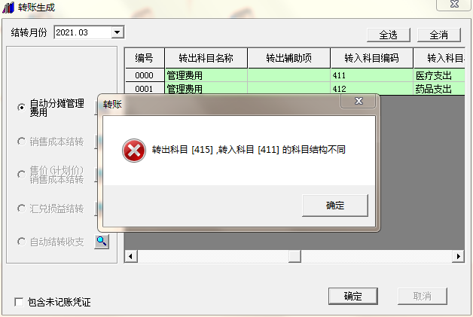Select the 销售成本结转 radio option
This screenshot has width=473, height=317.
[x=21, y=141]
